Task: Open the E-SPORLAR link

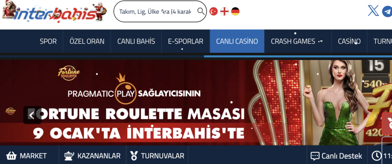Action: tap(186, 41)
